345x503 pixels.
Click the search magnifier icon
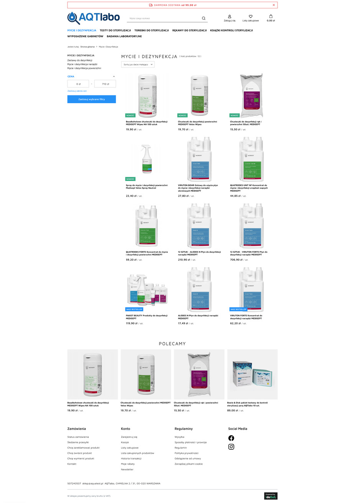pyautogui.click(x=204, y=18)
